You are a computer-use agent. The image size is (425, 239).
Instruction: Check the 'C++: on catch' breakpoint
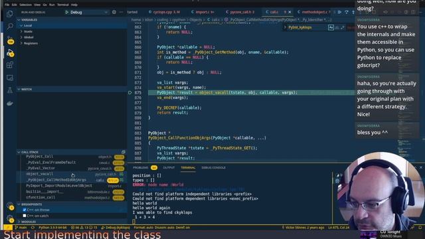(25, 216)
